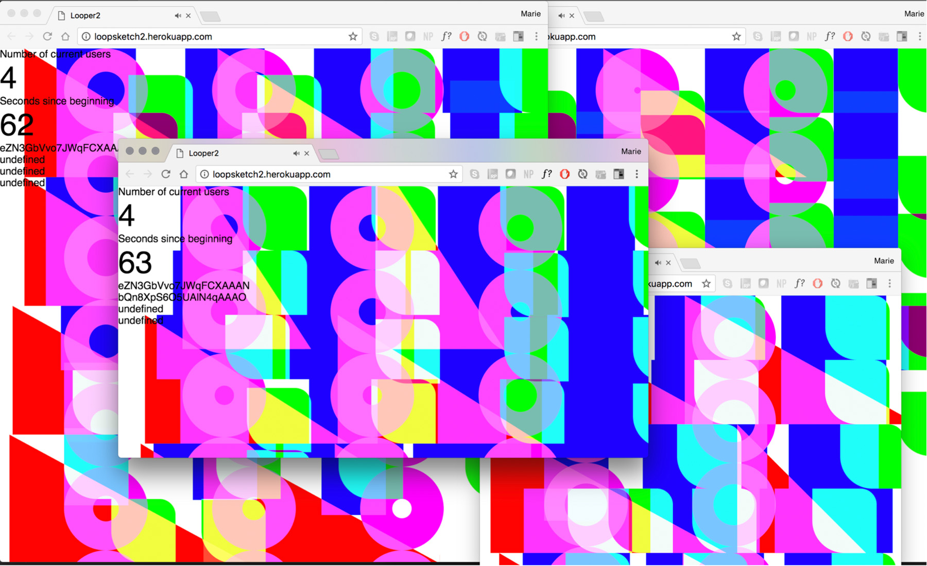The width and height of the screenshot is (927, 566).
Task: Open the Skype extension in the front window
Action: point(474,174)
